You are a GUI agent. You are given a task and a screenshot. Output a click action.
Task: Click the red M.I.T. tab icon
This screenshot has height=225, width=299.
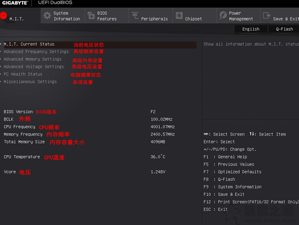pos(4,16)
